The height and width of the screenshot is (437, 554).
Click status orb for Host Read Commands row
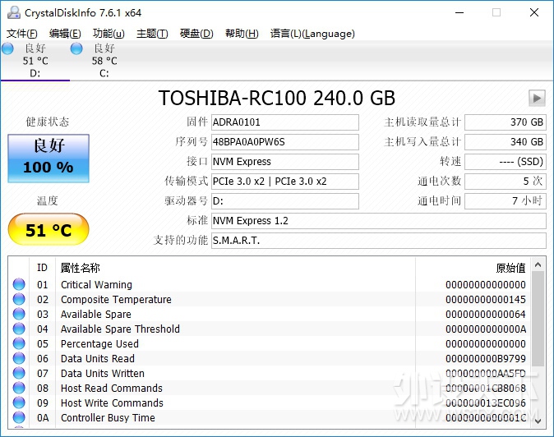[x=19, y=388]
